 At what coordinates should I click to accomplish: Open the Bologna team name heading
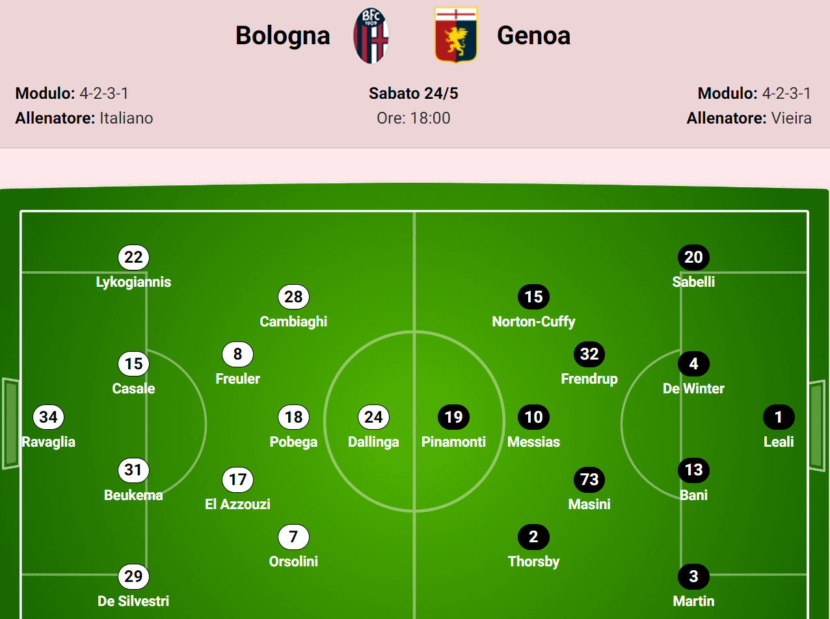coord(282,36)
